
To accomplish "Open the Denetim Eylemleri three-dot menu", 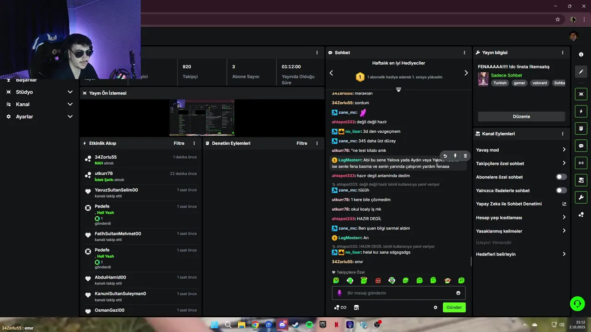I will click(317, 143).
